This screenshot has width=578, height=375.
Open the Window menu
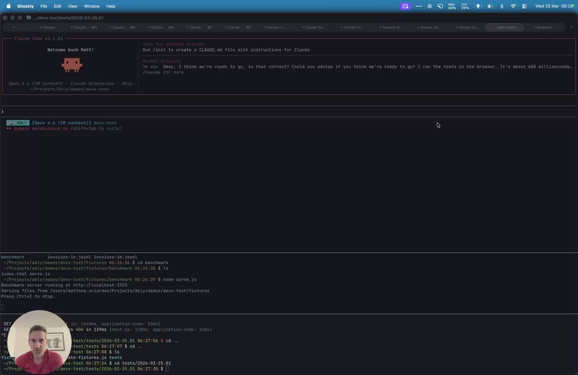(92, 6)
